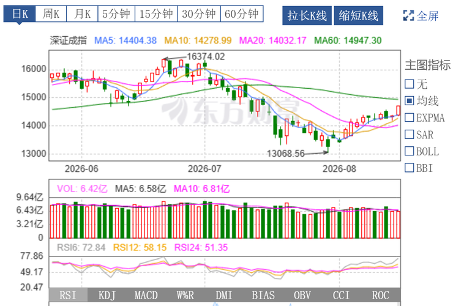Click the 缩短K线 button
This screenshot has height=306, width=453.
tap(359, 15)
